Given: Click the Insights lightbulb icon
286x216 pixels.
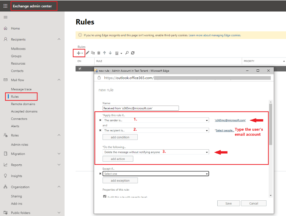Looking at the screenshot, I should [x=6, y=176].
